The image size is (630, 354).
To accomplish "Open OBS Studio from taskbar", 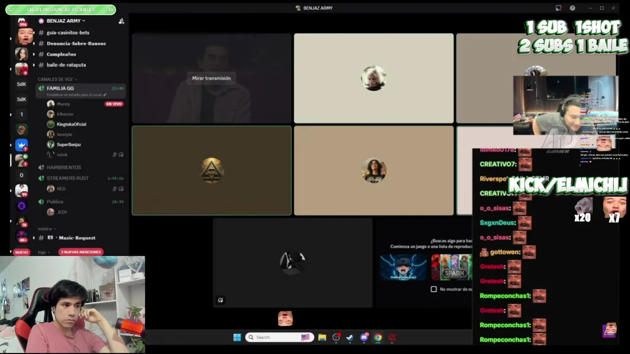I will (336, 337).
